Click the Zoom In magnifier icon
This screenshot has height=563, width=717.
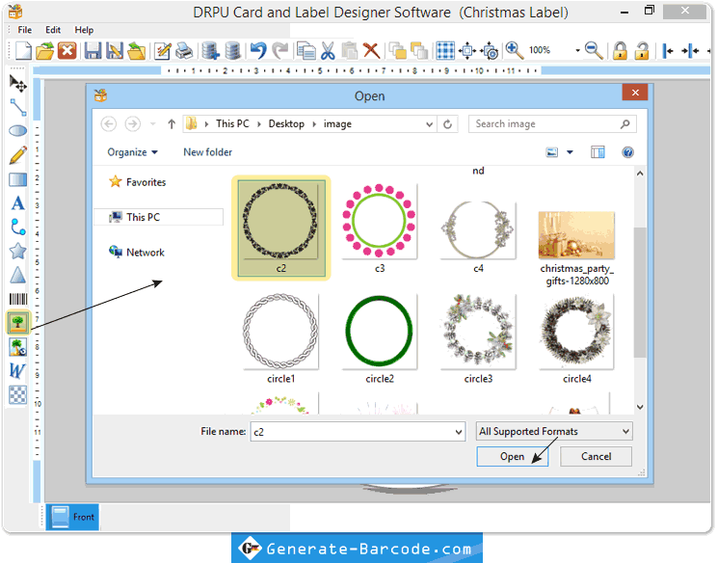click(515, 50)
